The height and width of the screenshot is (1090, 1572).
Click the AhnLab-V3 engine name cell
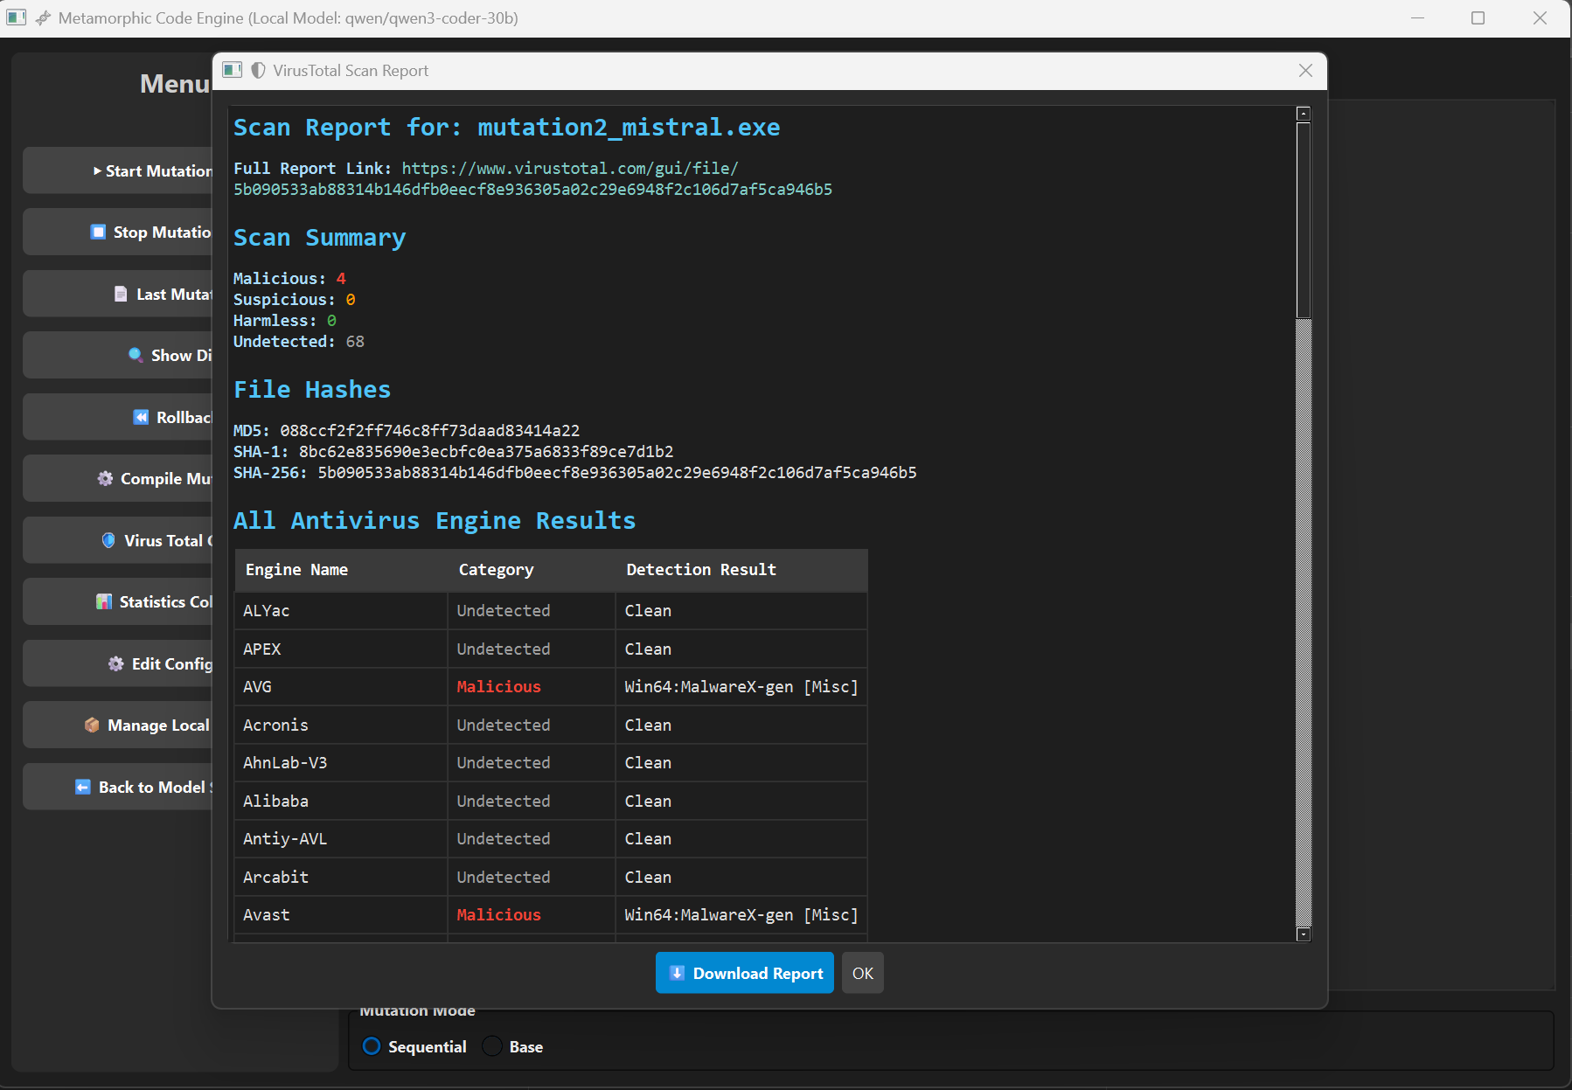pos(341,763)
